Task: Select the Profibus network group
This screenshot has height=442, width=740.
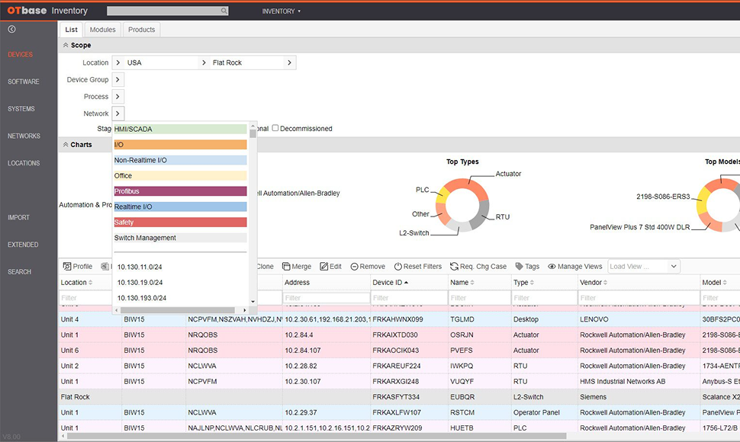Action: 180,191
